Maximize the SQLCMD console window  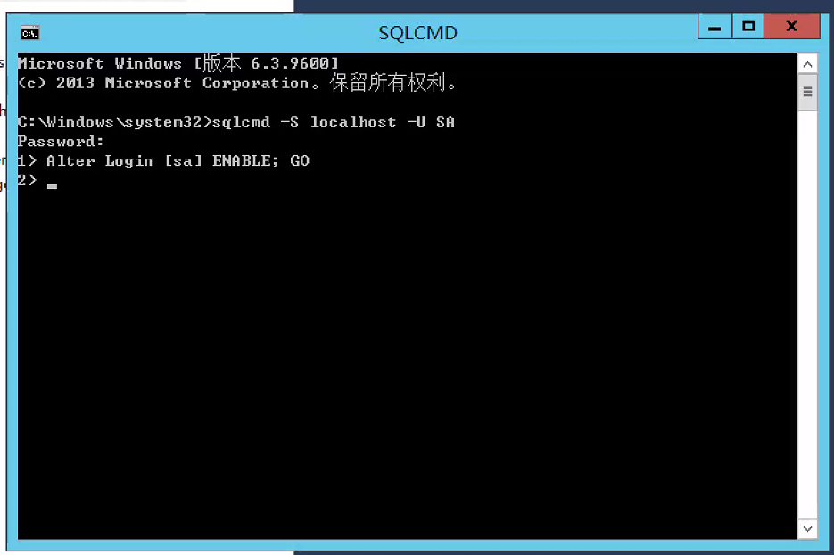(748, 27)
